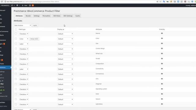This screenshot has height=110, width=196.
Task: Toggle the visibility eye icon for Size
Action: [x=162, y=43]
